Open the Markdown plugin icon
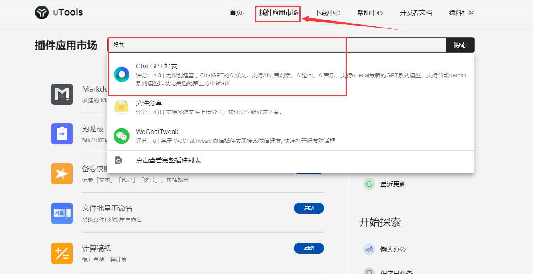This screenshot has width=533, height=274. (x=62, y=94)
